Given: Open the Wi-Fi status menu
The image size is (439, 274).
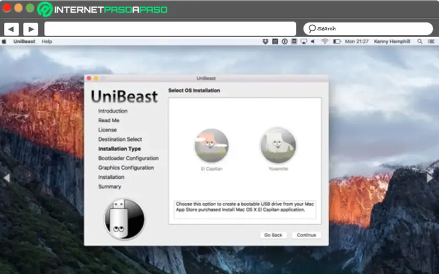Looking at the screenshot, I should [325, 42].
